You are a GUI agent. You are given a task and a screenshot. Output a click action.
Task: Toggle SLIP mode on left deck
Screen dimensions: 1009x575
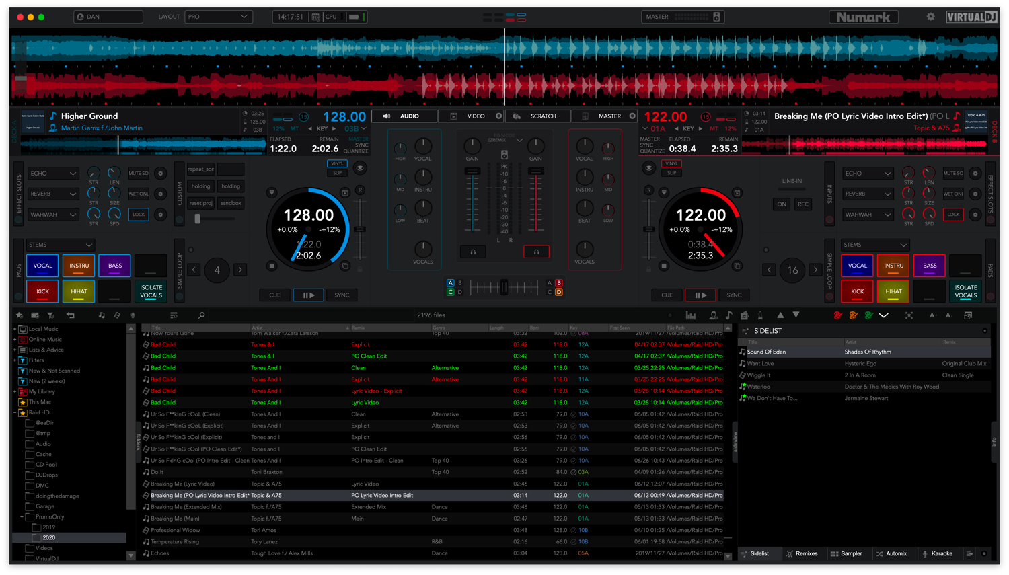coord(337,173)
